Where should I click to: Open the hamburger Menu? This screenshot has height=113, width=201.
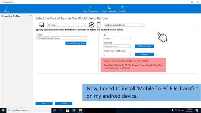pos(6,9)
